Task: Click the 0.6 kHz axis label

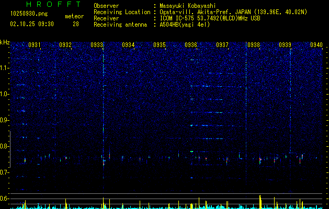Action: pos(5,199)
